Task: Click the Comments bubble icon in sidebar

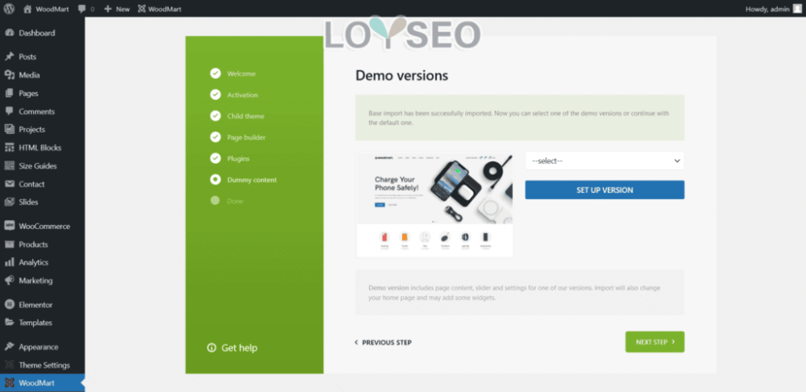Action: tap(9, 111)
